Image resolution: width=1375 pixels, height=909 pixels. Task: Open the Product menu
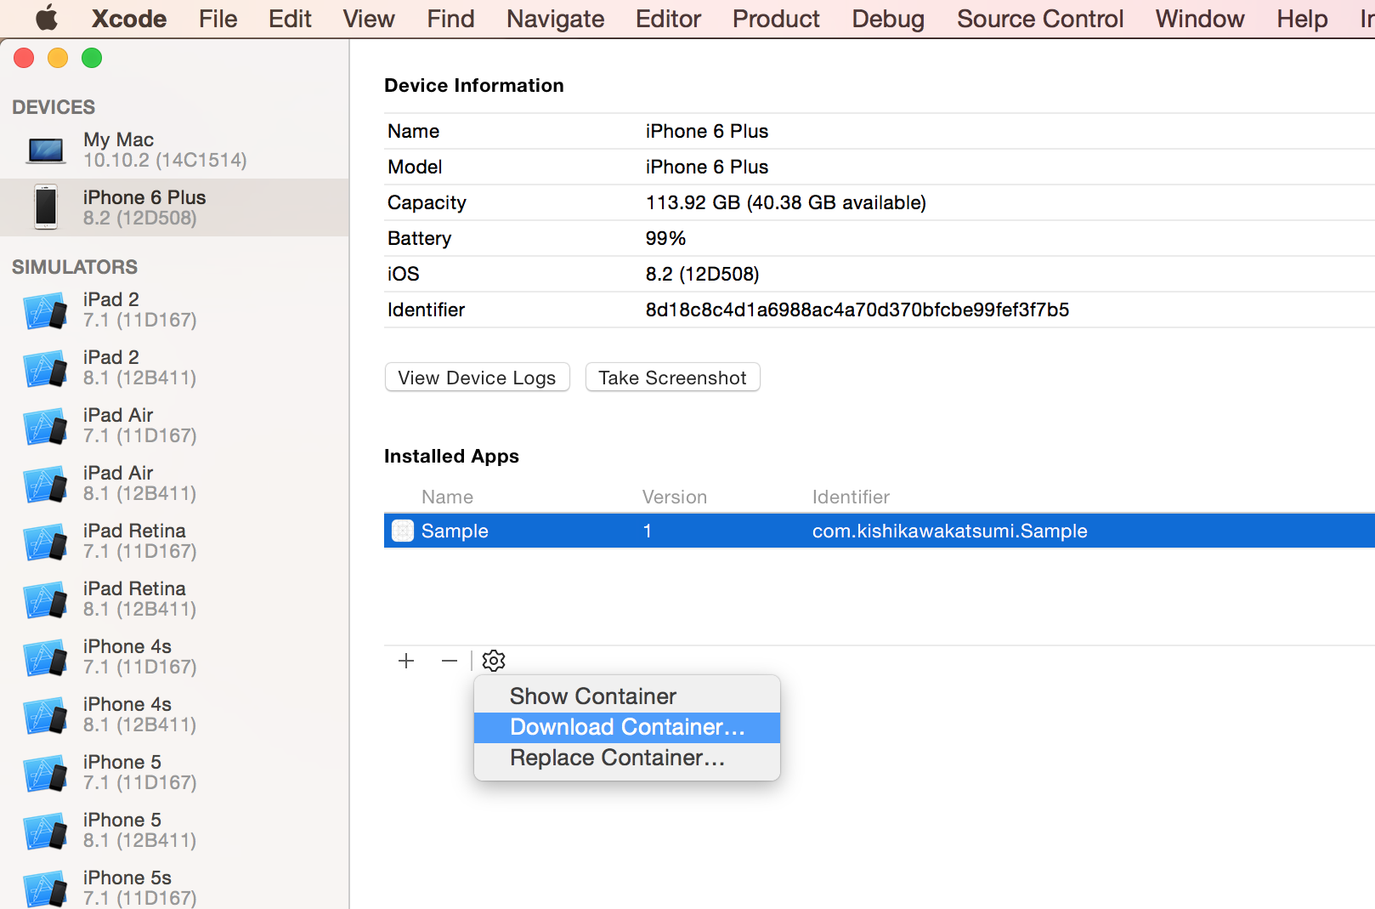point(776,19)
